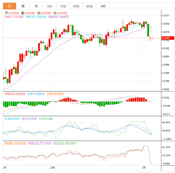Click the low price 低:0.6300
The image size is (175, 173).
(44, 13)
